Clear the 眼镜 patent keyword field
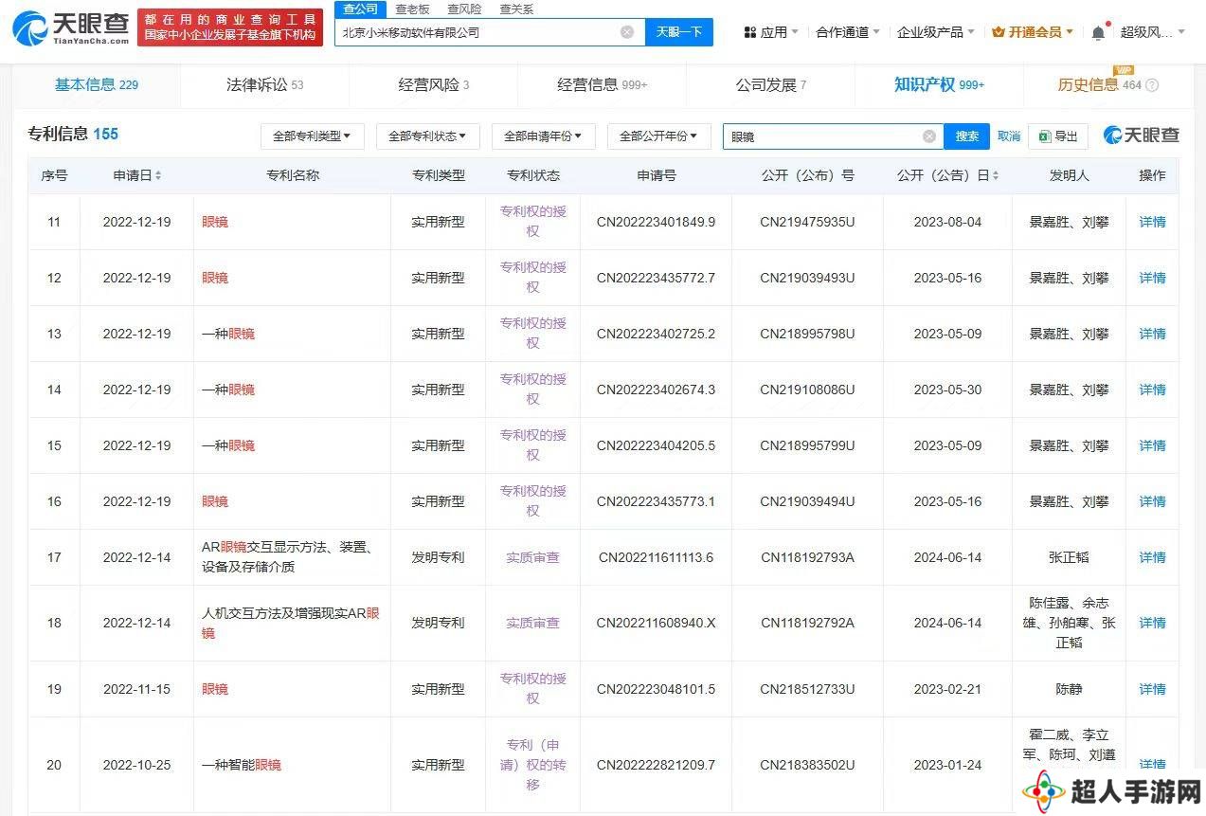1206x816 pixels. [x=929, y=136]
